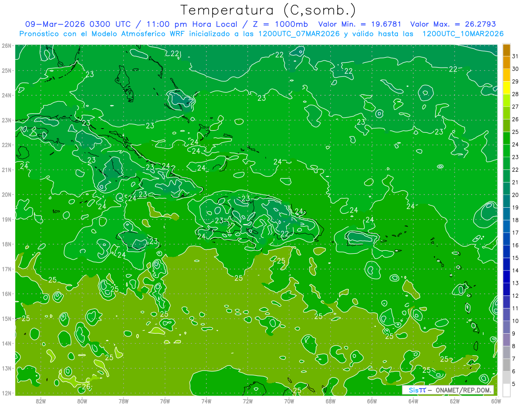
Task: Click the 66W longitude axis label
Action: 372,401
